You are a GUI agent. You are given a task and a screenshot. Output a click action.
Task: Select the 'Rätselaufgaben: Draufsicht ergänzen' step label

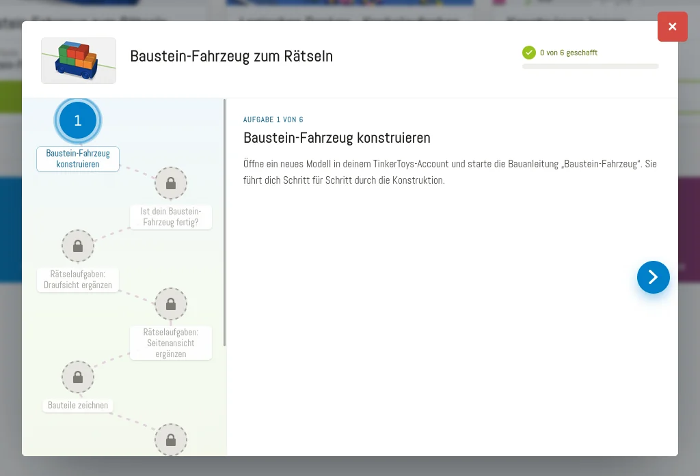[78, 280]
